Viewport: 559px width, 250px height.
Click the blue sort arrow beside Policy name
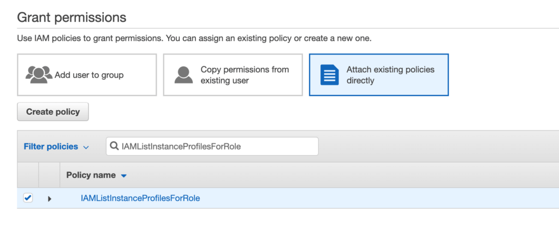[123, 176]
